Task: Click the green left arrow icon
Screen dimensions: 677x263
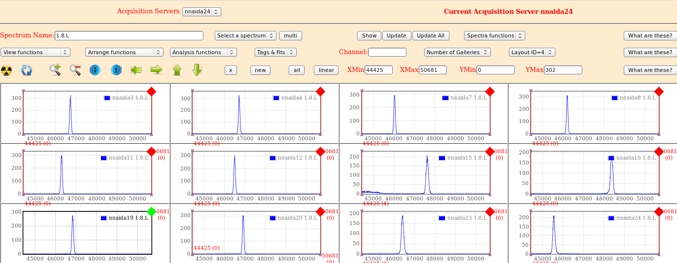Action: [x=136, y=70]
